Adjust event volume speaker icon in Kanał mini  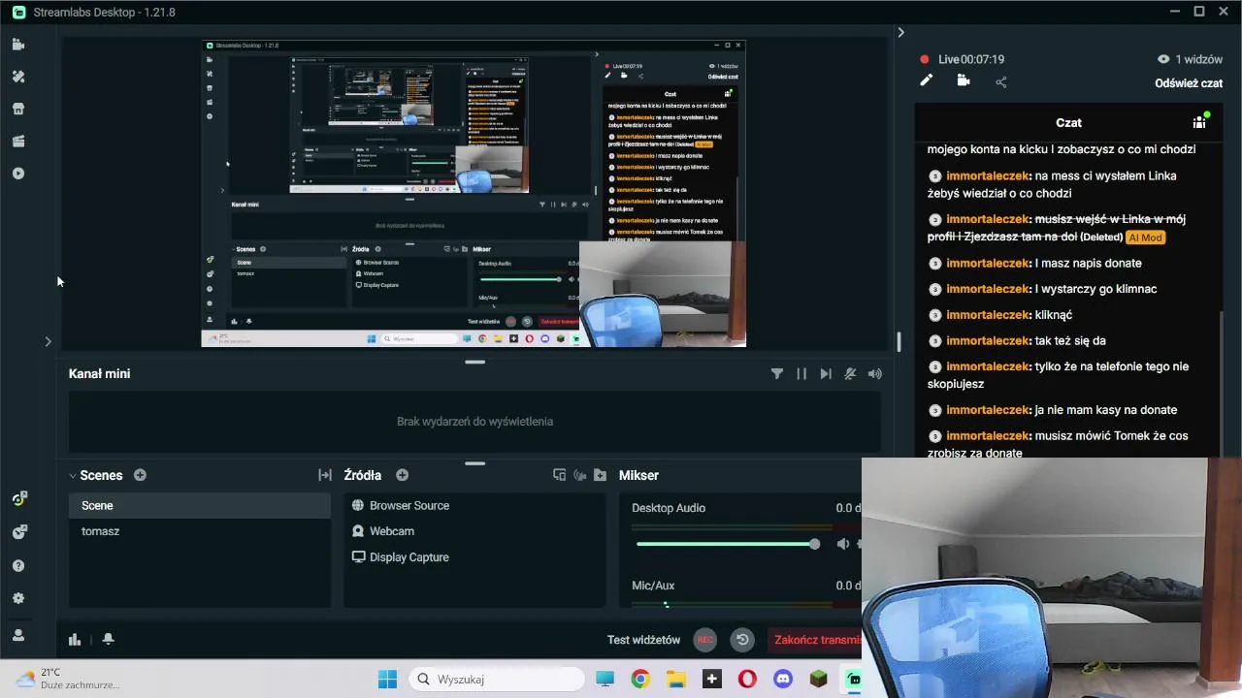coord(875,374)
